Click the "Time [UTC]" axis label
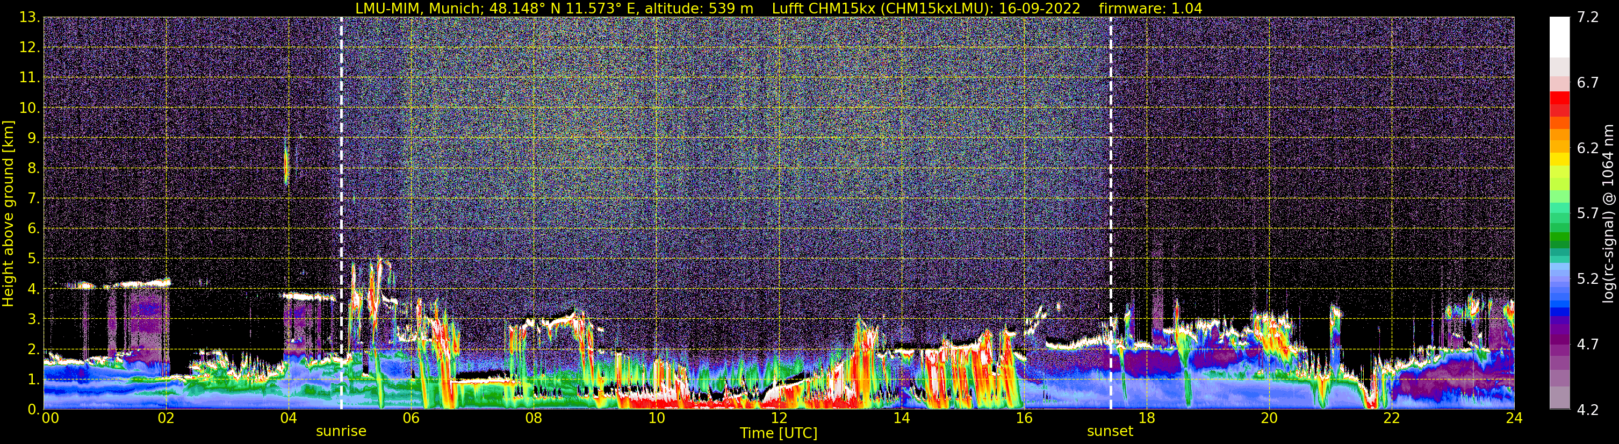This screenshot has width=1619, height=444. [779, 433]
